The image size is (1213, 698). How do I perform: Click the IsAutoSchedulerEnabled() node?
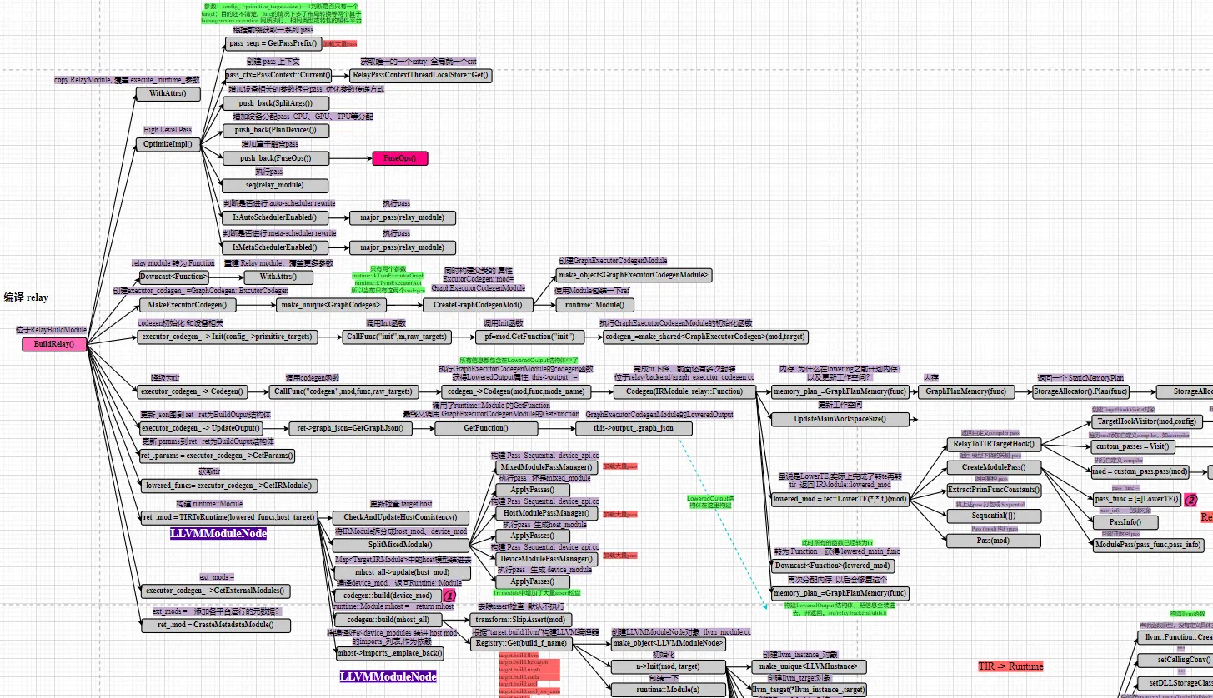click(x=274, y=218)
